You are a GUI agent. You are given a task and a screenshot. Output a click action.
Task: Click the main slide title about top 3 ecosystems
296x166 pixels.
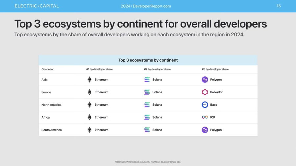141,24
